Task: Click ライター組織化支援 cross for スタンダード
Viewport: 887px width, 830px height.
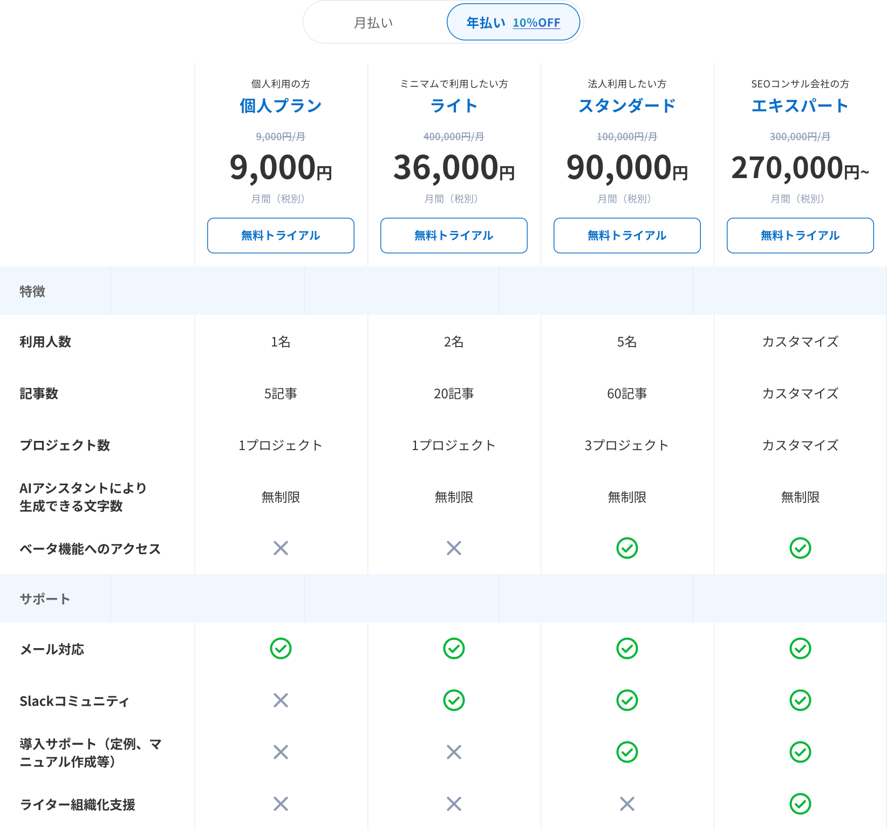Action: coord(627,804)
